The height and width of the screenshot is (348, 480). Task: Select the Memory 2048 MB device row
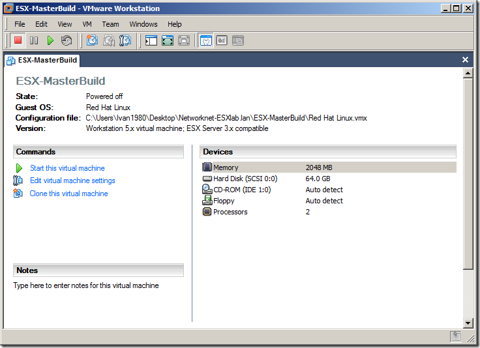[329, 167]
